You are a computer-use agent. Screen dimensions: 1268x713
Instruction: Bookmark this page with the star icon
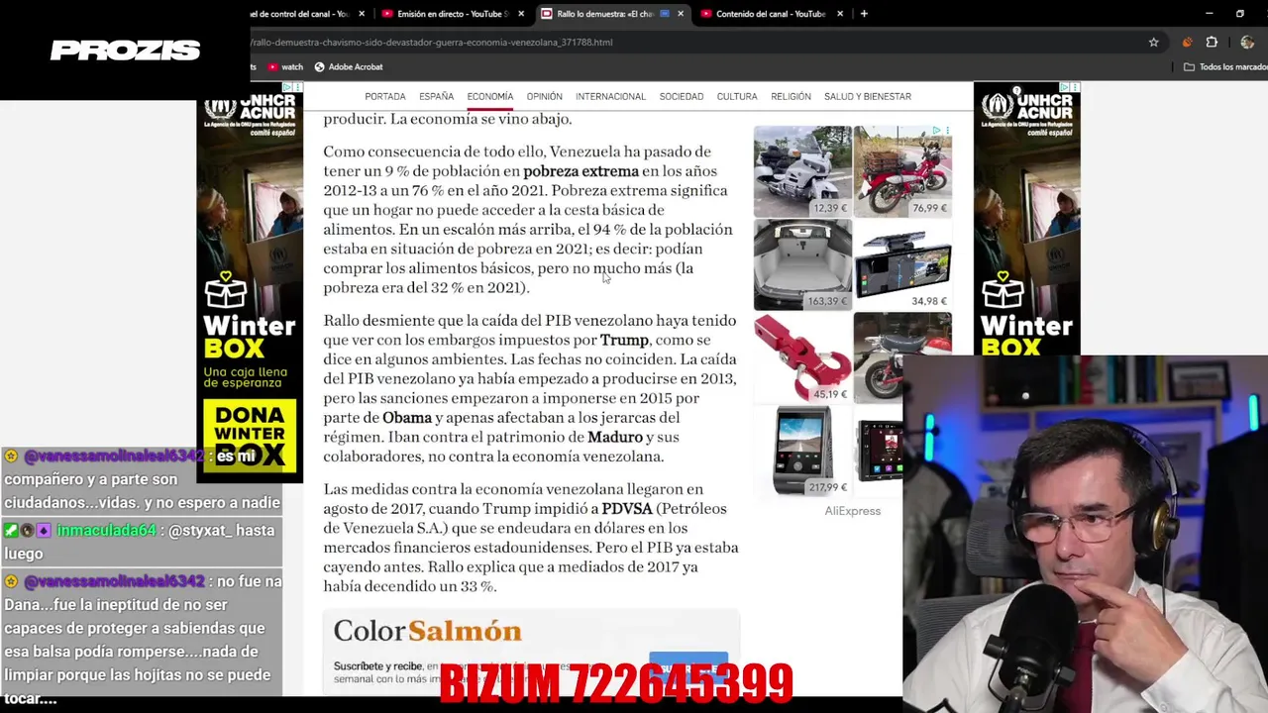pyautogui.click(x=1153, y=43)
